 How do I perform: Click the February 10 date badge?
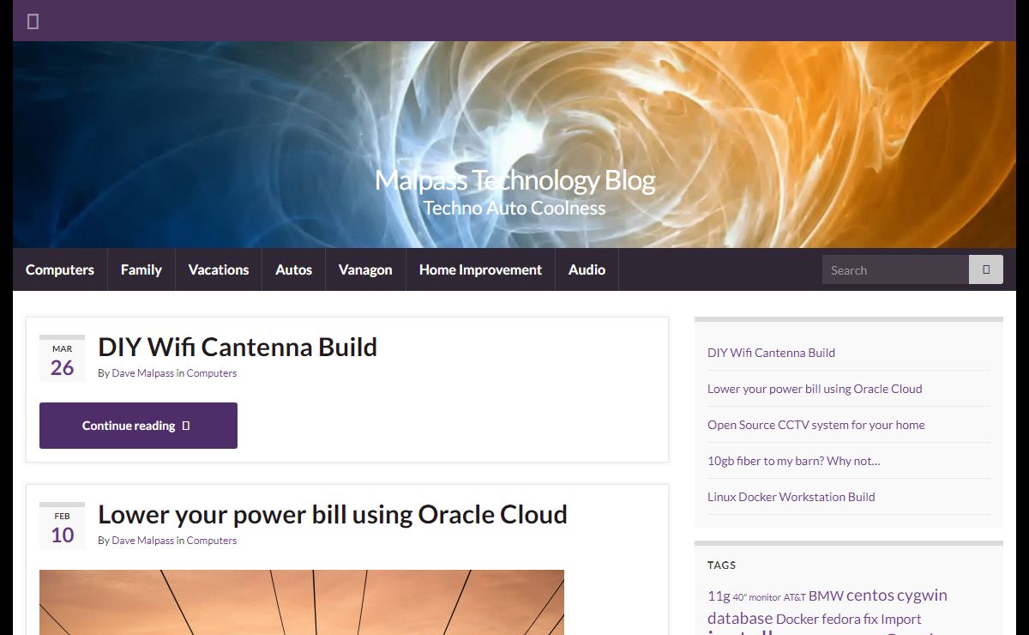[x=62, y=527]
